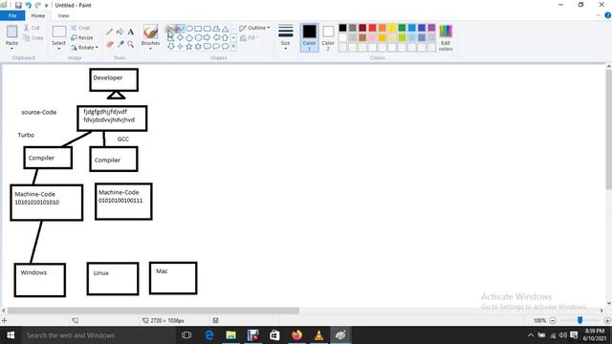The width and height of the screenshot is (612, 344).
Task: Switch to the Home tab
Action: point(38,15)
